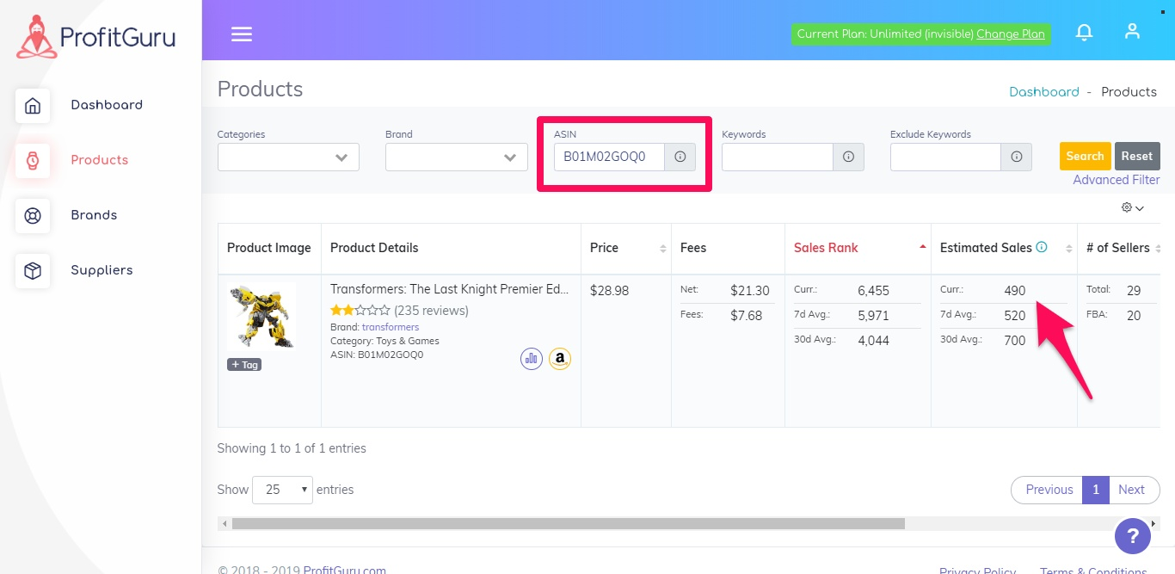The width and height of the screenshot is (1175, 574).
Task: Click the horizontal table scrollbar
Action: (568, 523)
